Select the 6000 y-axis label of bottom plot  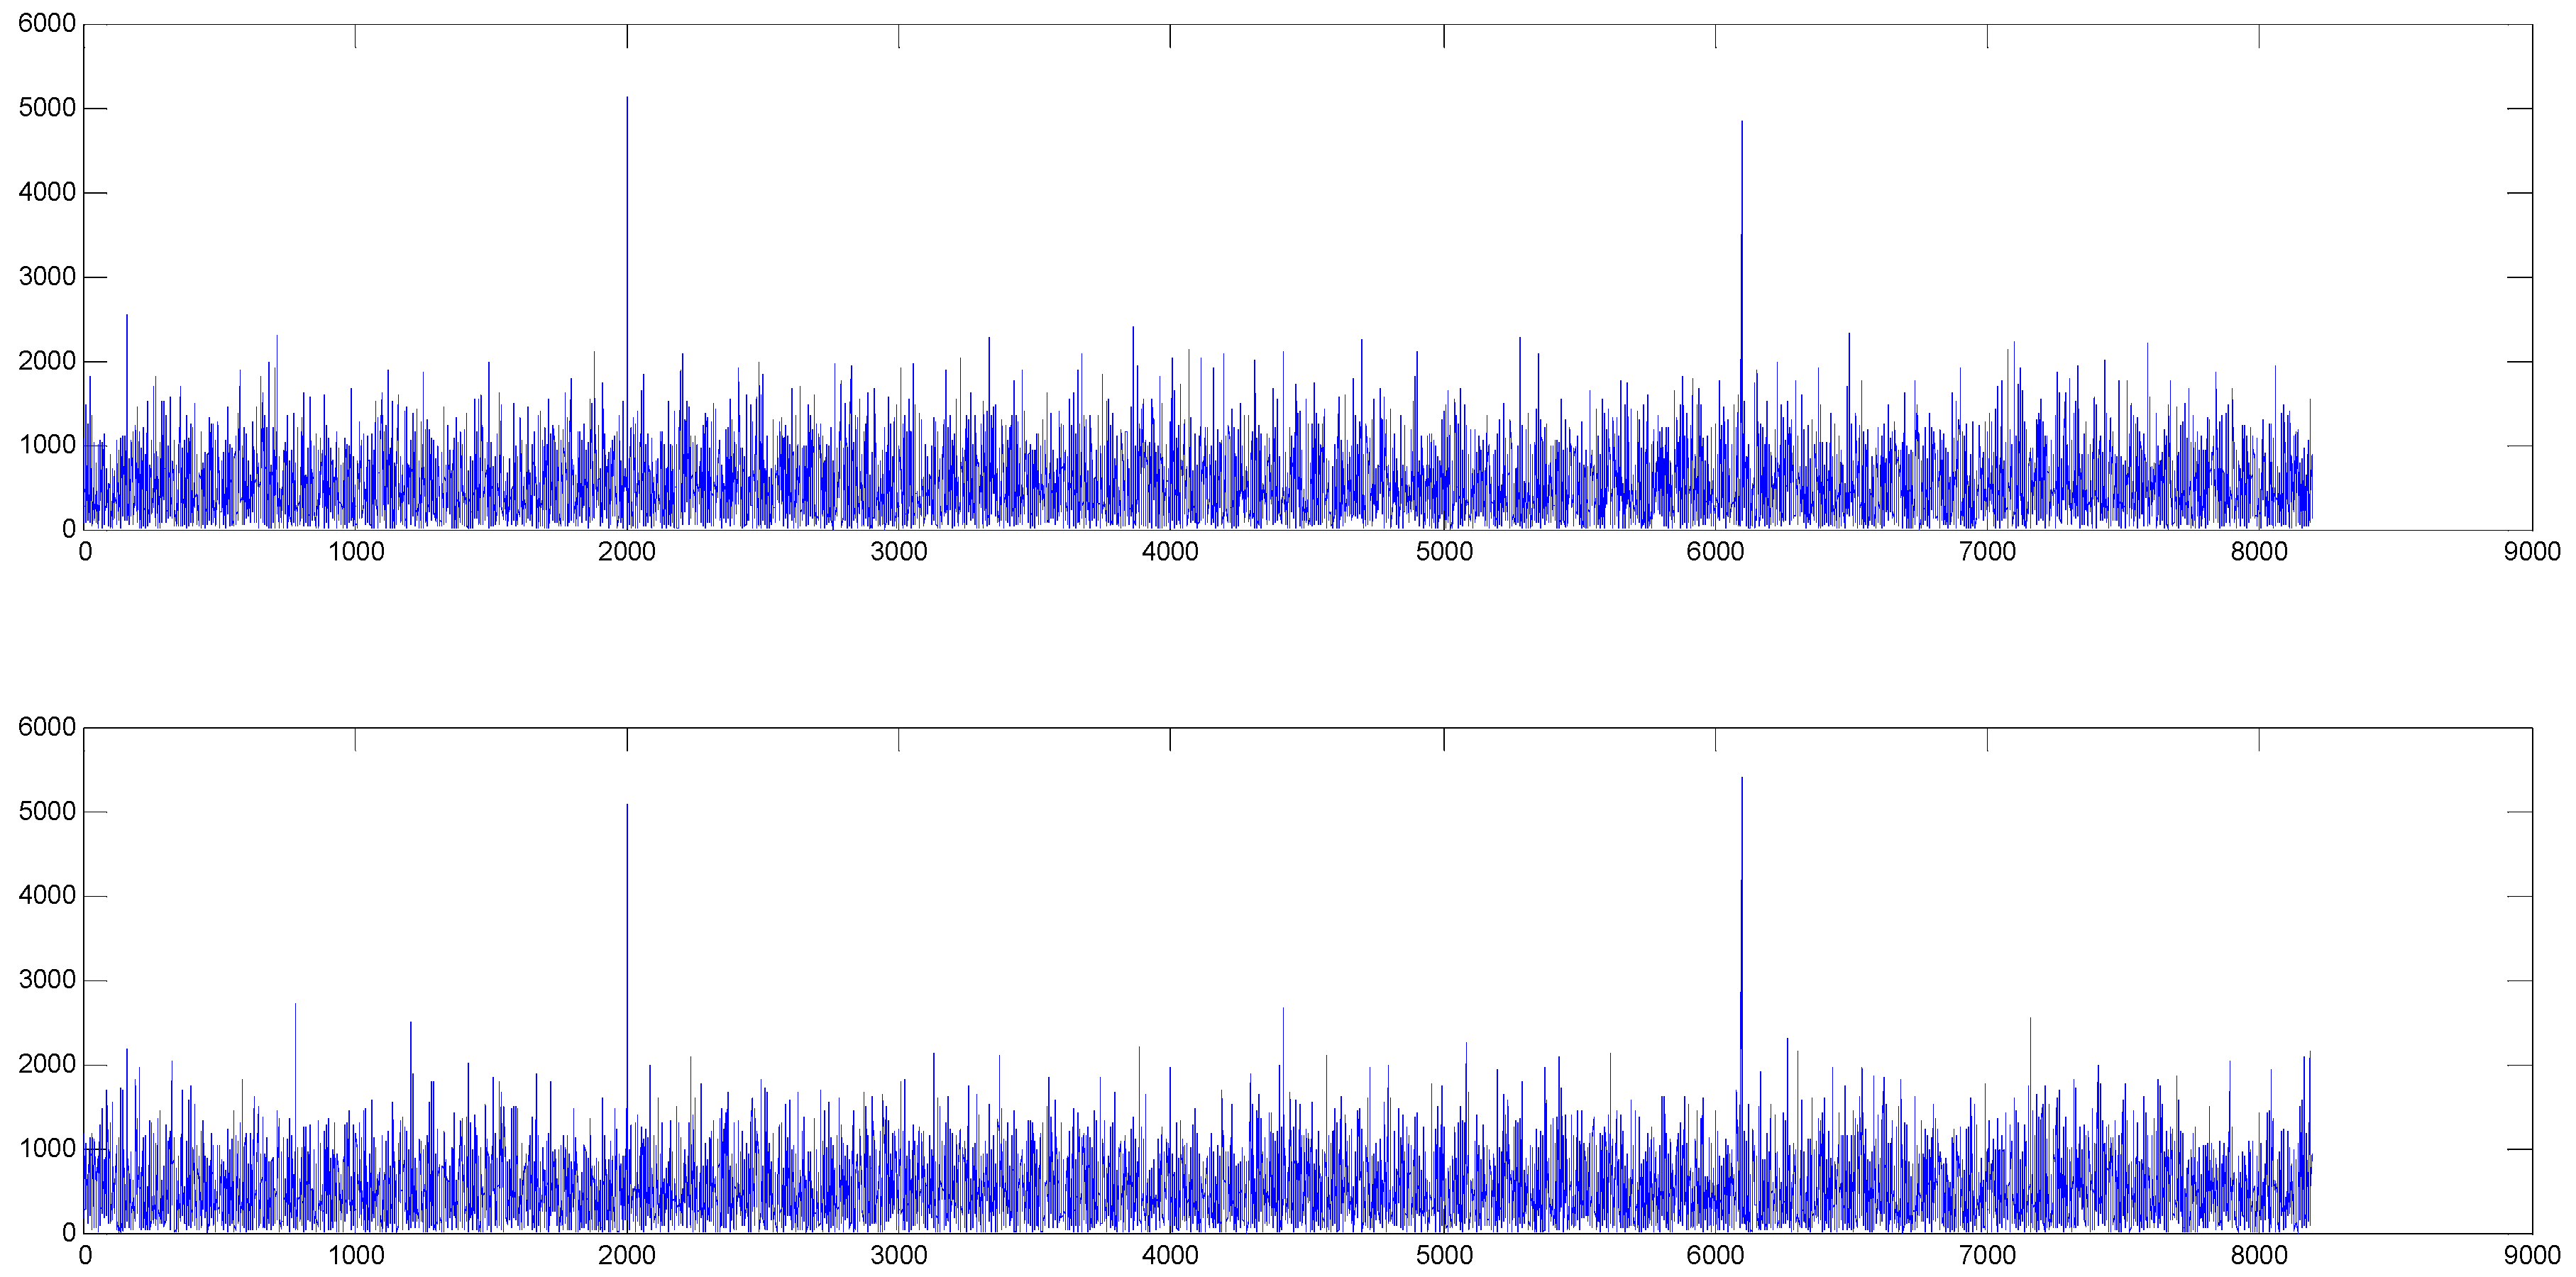[x=47, y=727]
